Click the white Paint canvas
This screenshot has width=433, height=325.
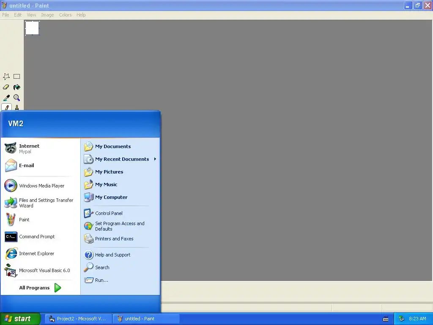click(x=32, y=28)
